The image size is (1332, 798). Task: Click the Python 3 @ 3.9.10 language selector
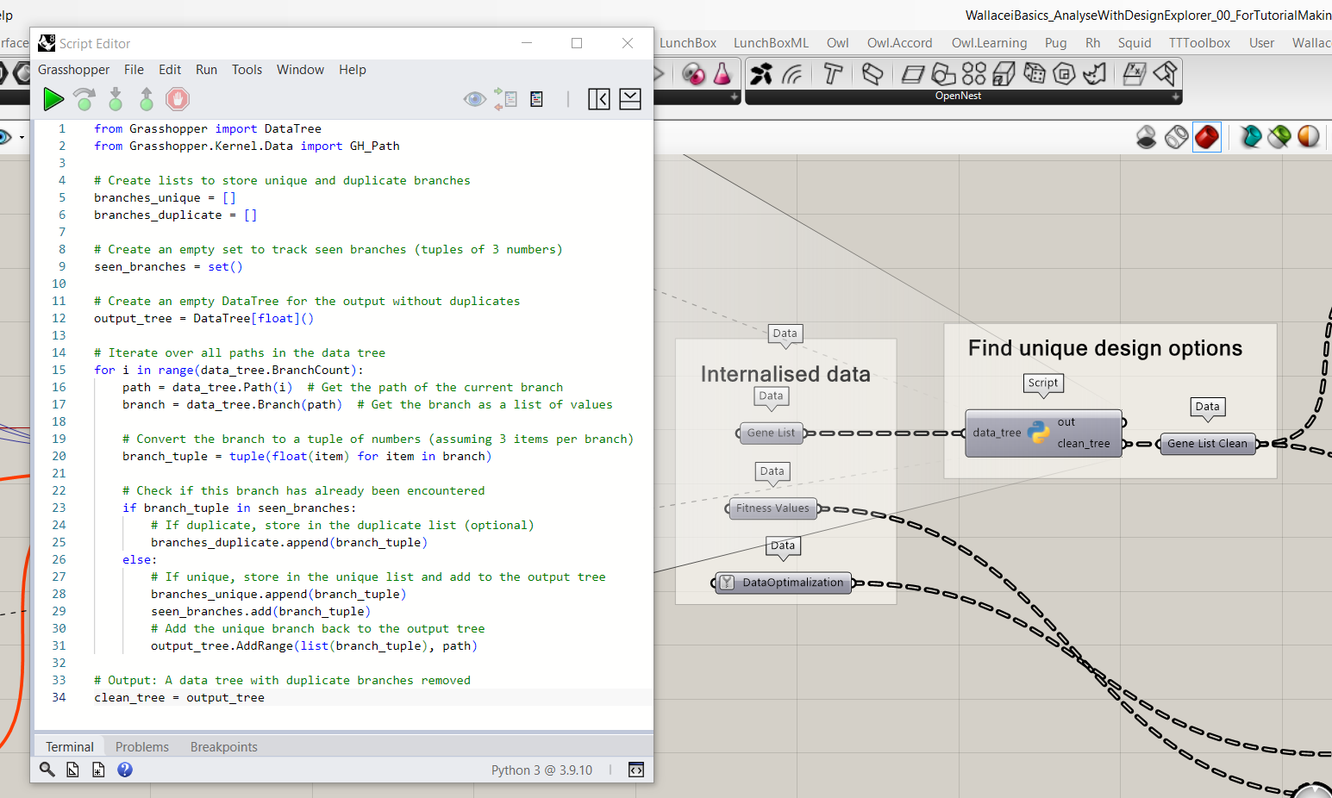click(x=541, y=770)
